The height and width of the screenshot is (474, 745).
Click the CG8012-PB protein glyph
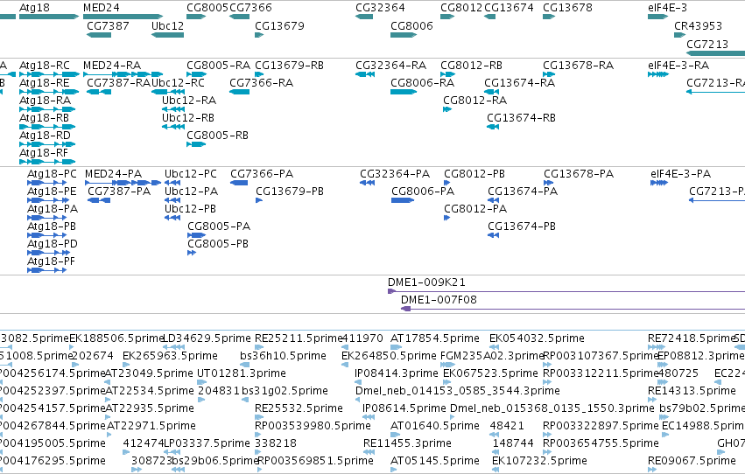(446, 183)
